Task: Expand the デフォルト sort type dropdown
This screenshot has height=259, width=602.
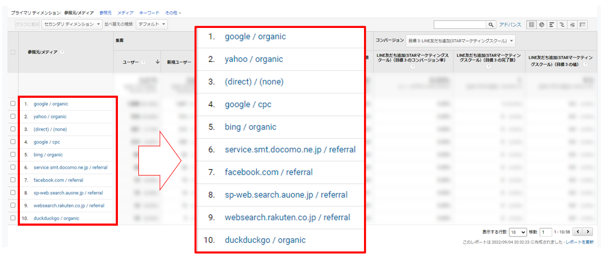Action: coord(152,24)
